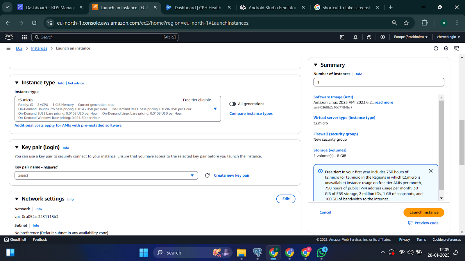
Task: Focus the AWS console search box
Action: [105, 37]
